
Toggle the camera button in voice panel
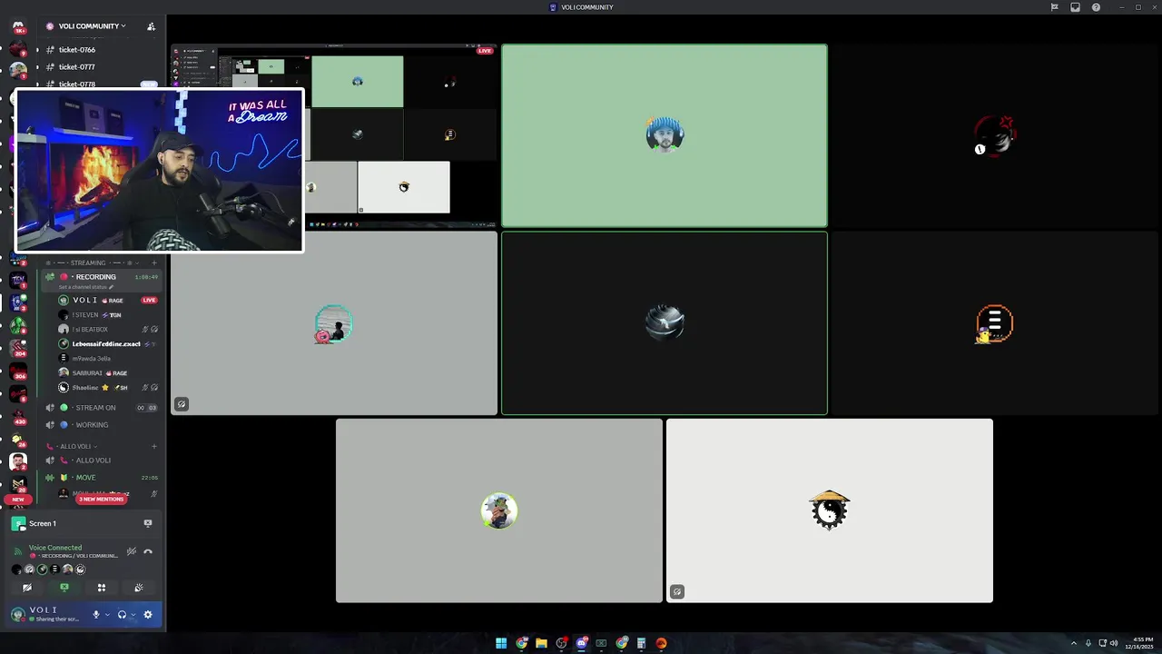(x=27, y=588)
